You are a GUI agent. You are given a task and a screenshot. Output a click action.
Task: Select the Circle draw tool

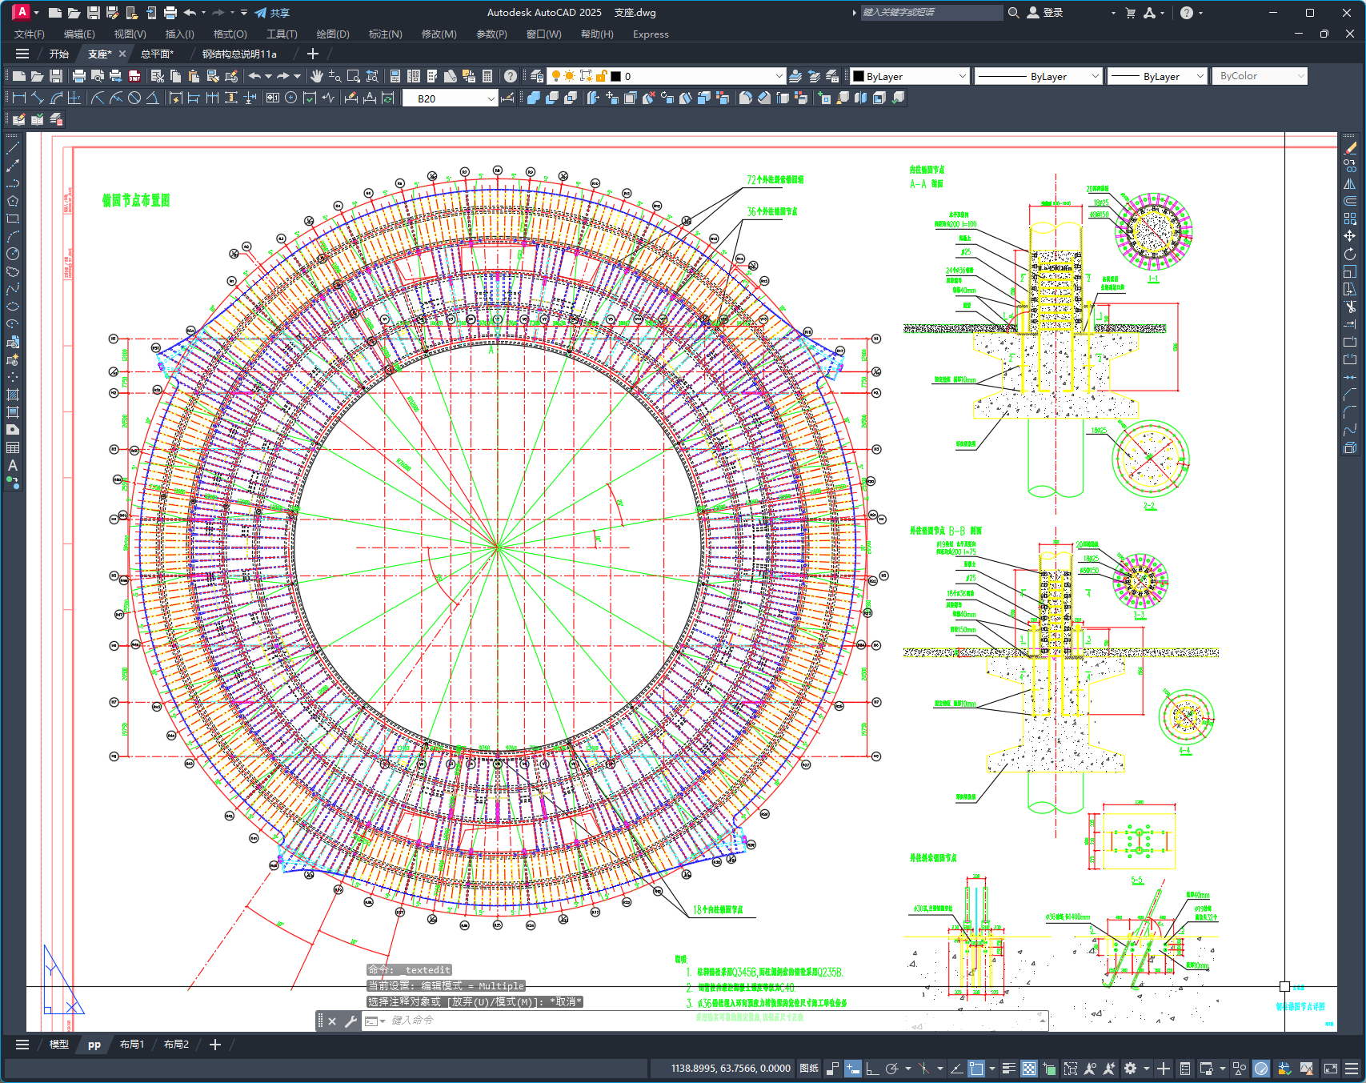coord(13,254)
